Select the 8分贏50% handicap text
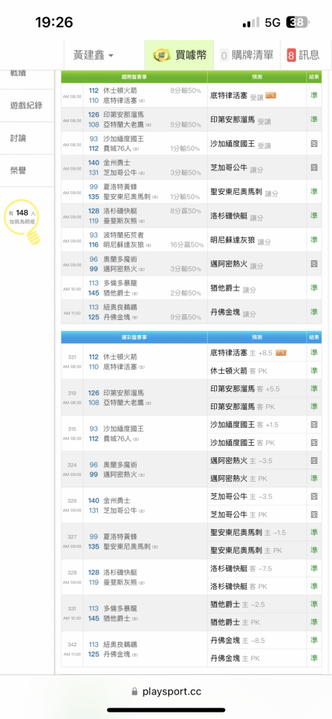 185,211
